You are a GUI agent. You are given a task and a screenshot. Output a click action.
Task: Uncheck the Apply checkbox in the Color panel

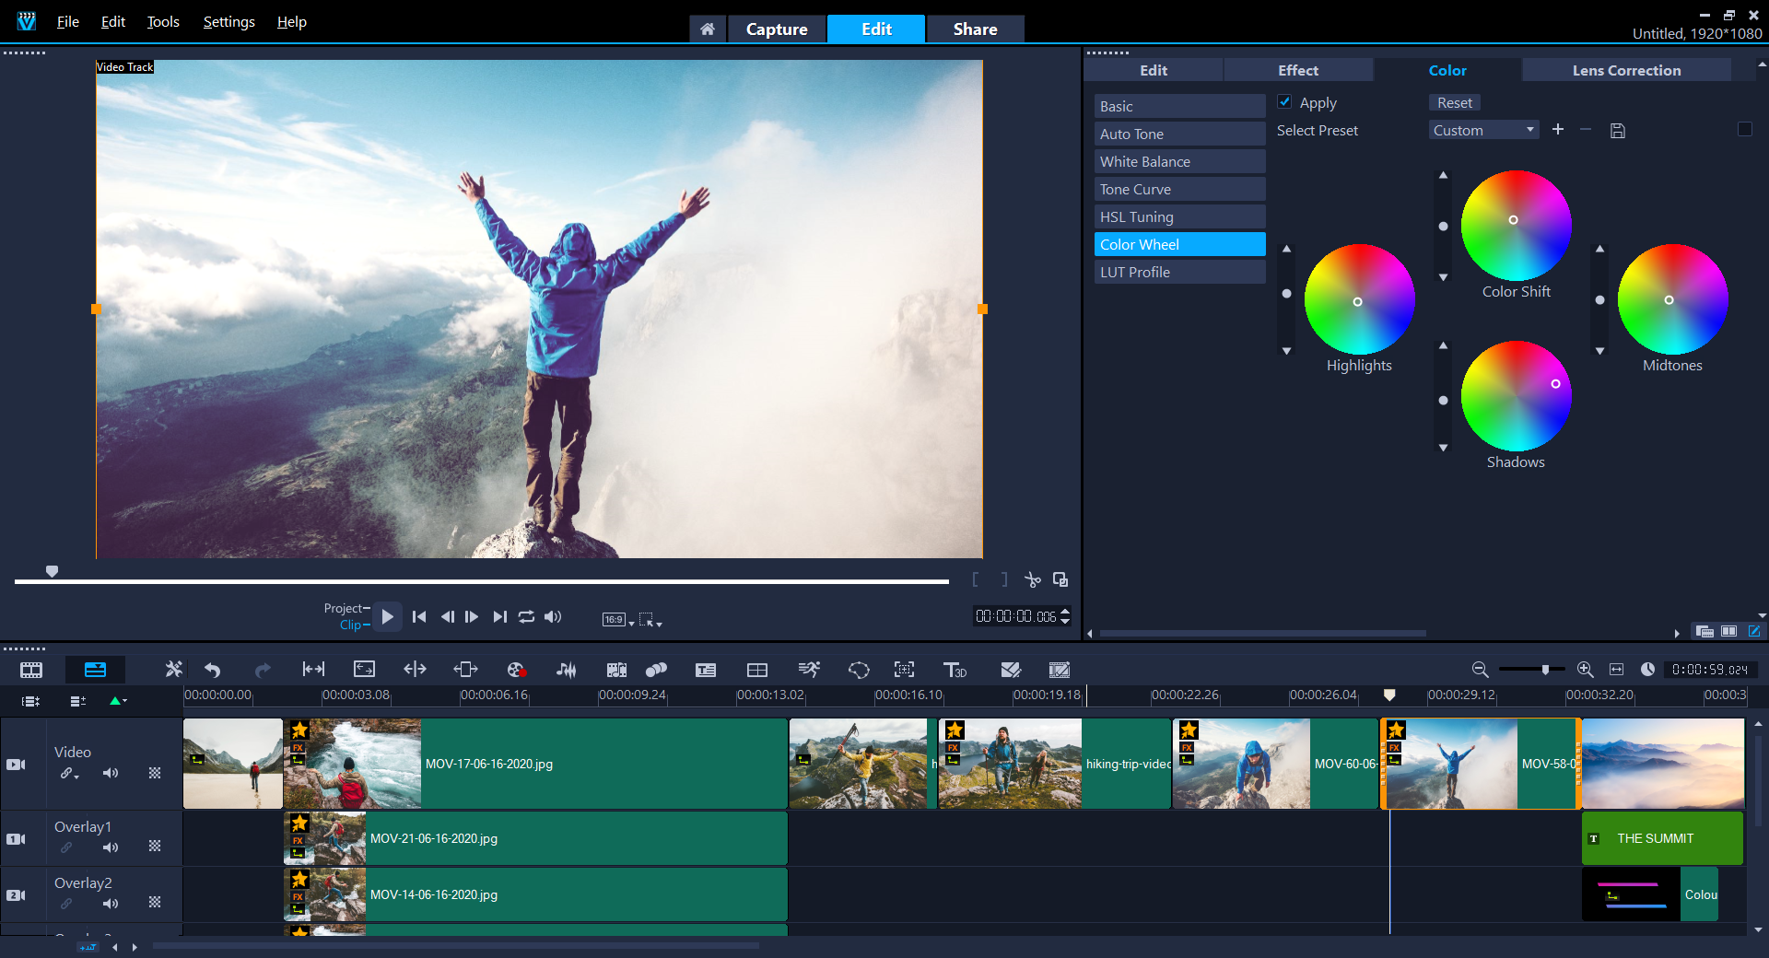pyautogui.click(x=1284, y=102)
